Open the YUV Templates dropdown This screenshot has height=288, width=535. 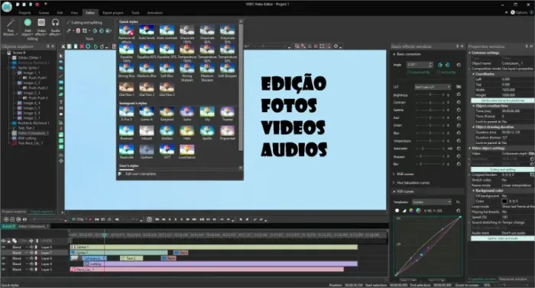click(x=432, y=202)
